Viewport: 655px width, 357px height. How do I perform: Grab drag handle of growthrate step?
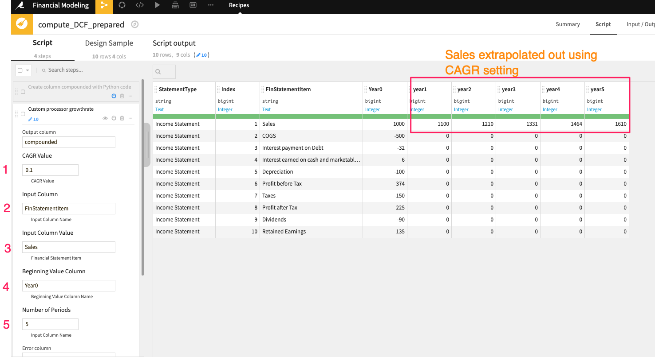tap(16, 114)
